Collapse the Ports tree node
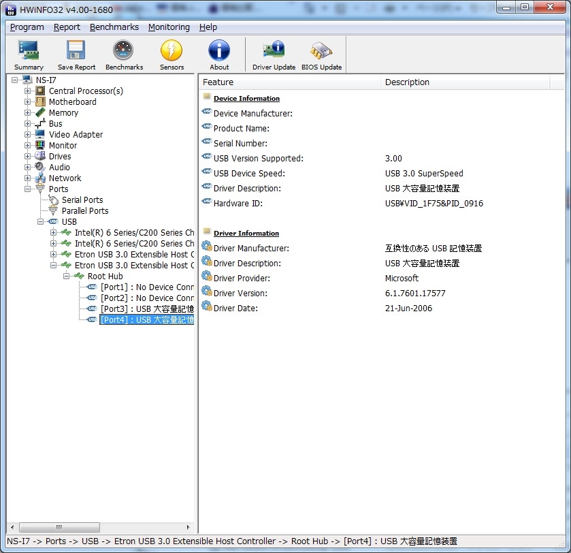Image resolution: width=571 pixels, height=553 pixels. coord(28,189)
